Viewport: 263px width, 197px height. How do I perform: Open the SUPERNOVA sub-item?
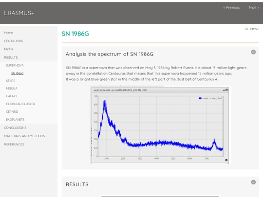pos(15,65)
